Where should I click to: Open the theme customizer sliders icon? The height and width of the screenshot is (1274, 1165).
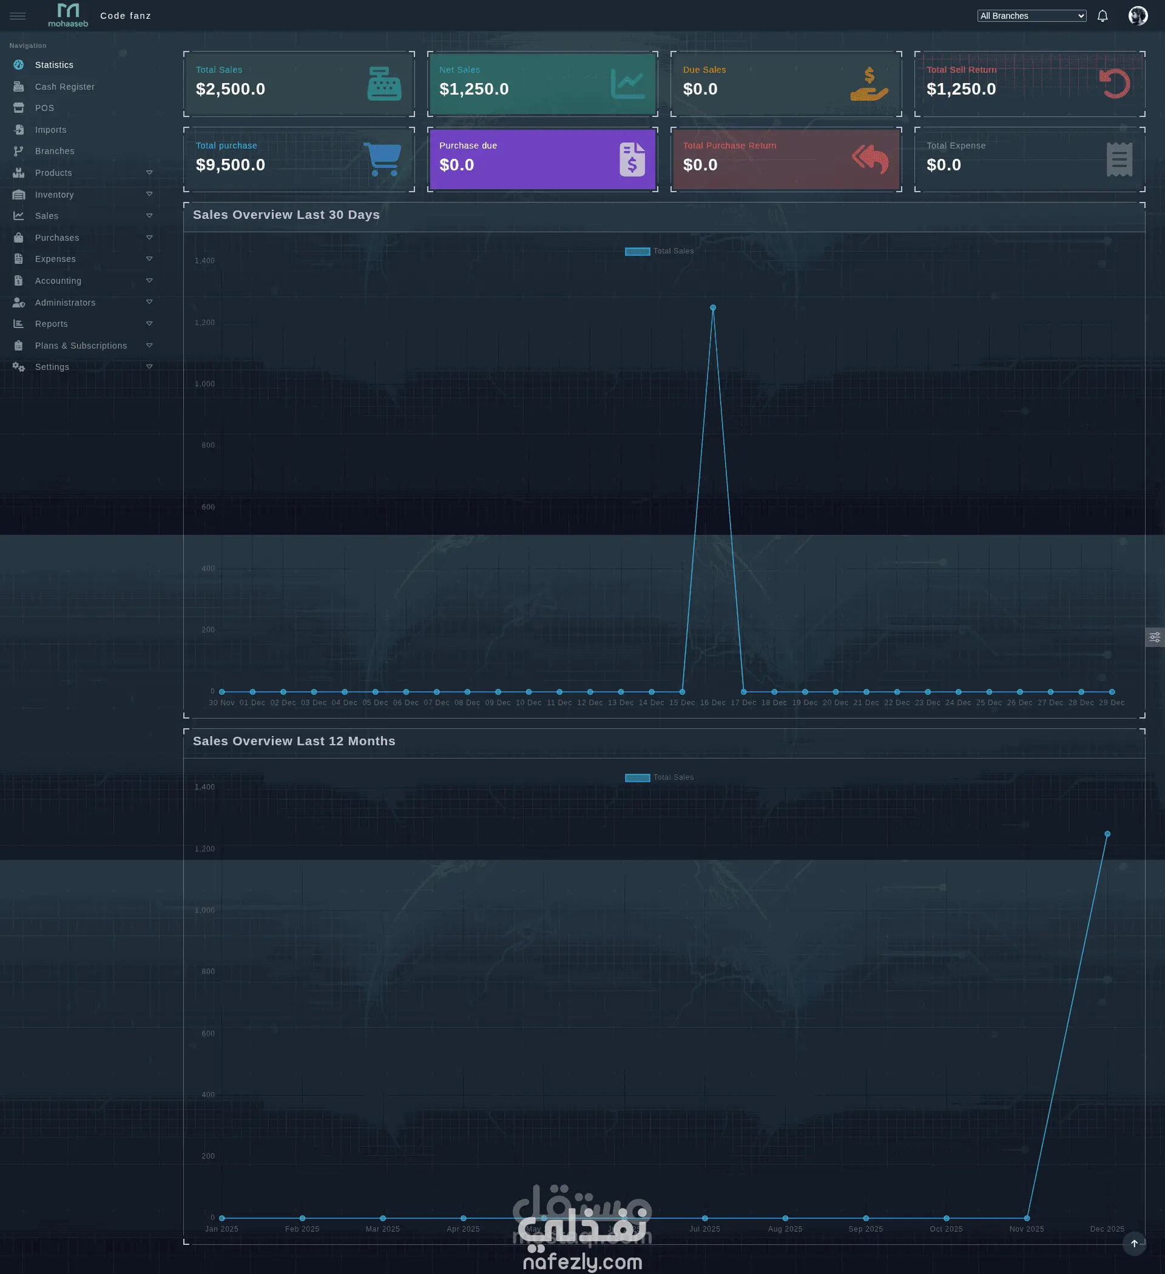coord(1155,637)
